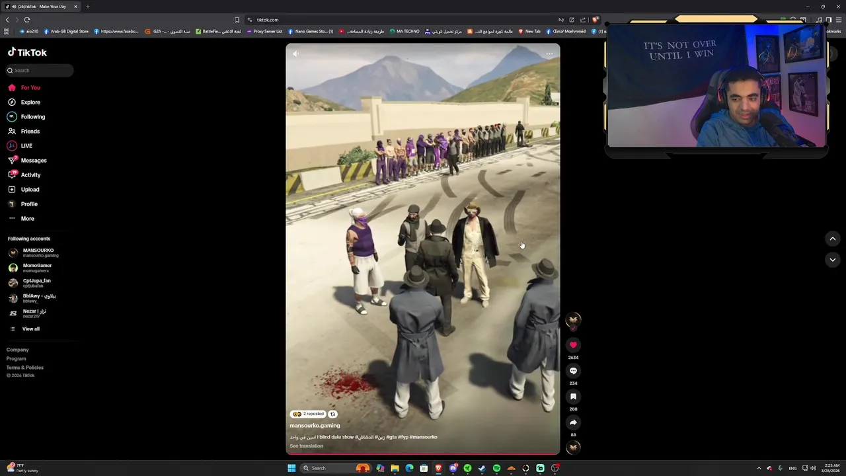Click the browser back arrow
The image size is (846, 476).
7,20
